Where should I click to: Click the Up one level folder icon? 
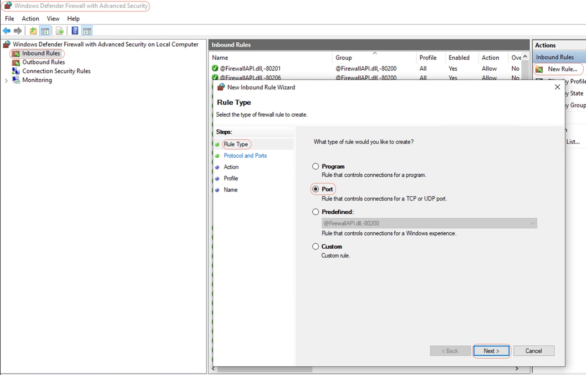[x=33, y=31]
